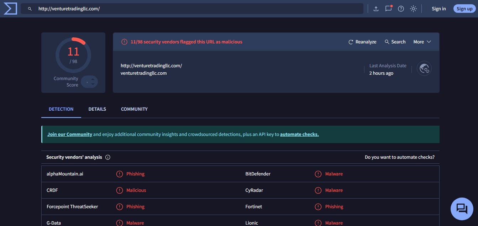Viewport: 478px width, 226px height.
Task: Follow the Join our Community link
Action: [70, 135]
